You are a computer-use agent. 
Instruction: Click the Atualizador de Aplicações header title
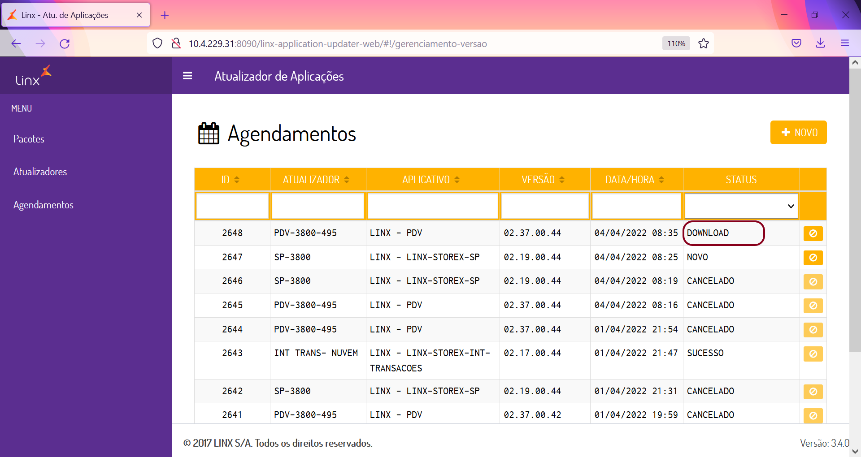pyautogui.click(x=279, y=76)
